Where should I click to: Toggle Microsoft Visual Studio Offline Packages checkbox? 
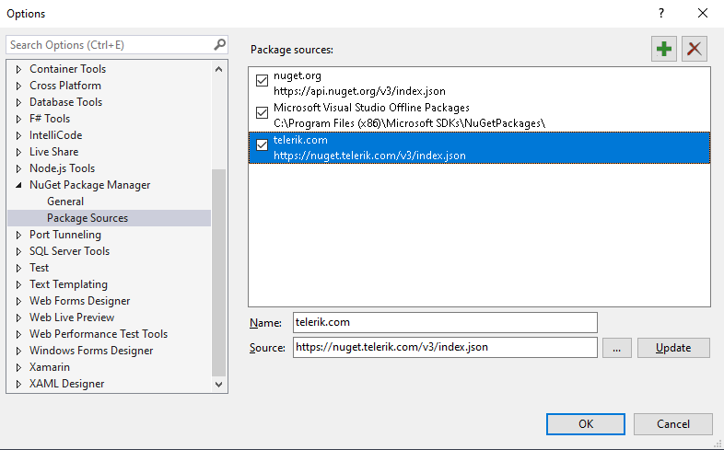[x=263, y=113]
